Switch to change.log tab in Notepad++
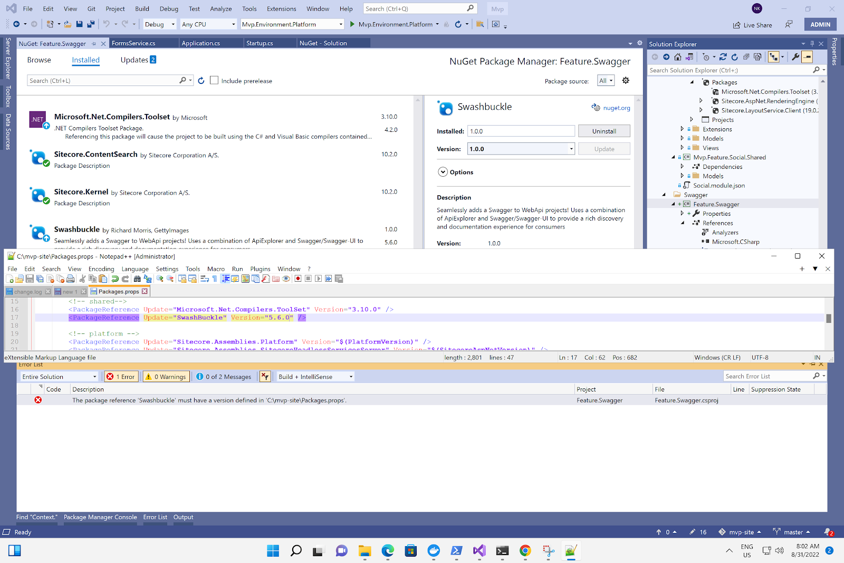The height and width of the screenshot is (563, 844). pyautogui.click(x=28, y=292)
